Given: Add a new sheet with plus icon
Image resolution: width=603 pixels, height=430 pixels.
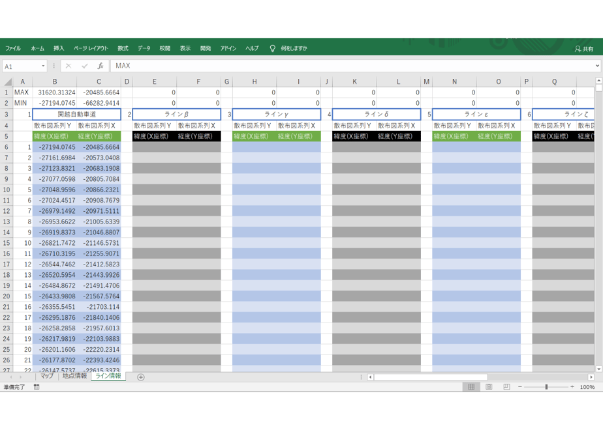Looking at the screenshot, I should point(141,377).
